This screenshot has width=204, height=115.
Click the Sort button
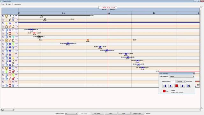point(111,113)
